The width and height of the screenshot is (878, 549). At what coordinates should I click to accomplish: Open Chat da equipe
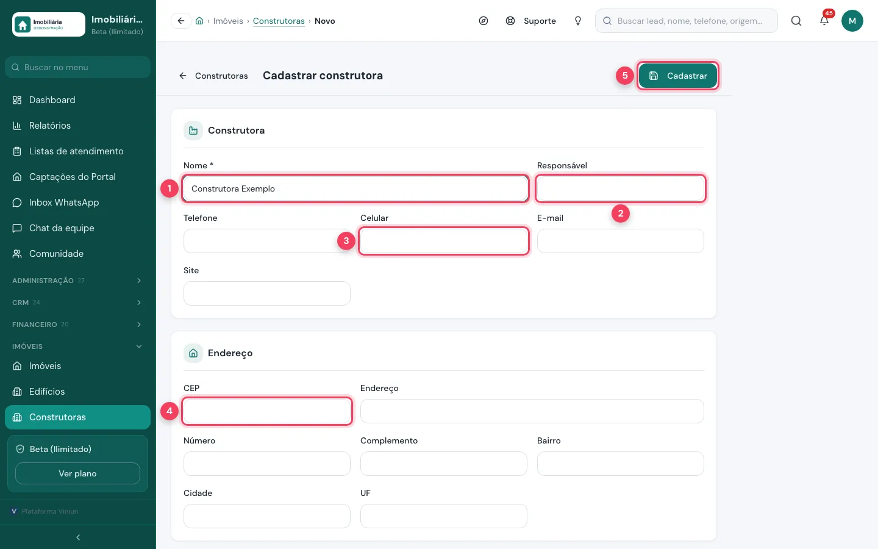(x=77, y=228)
